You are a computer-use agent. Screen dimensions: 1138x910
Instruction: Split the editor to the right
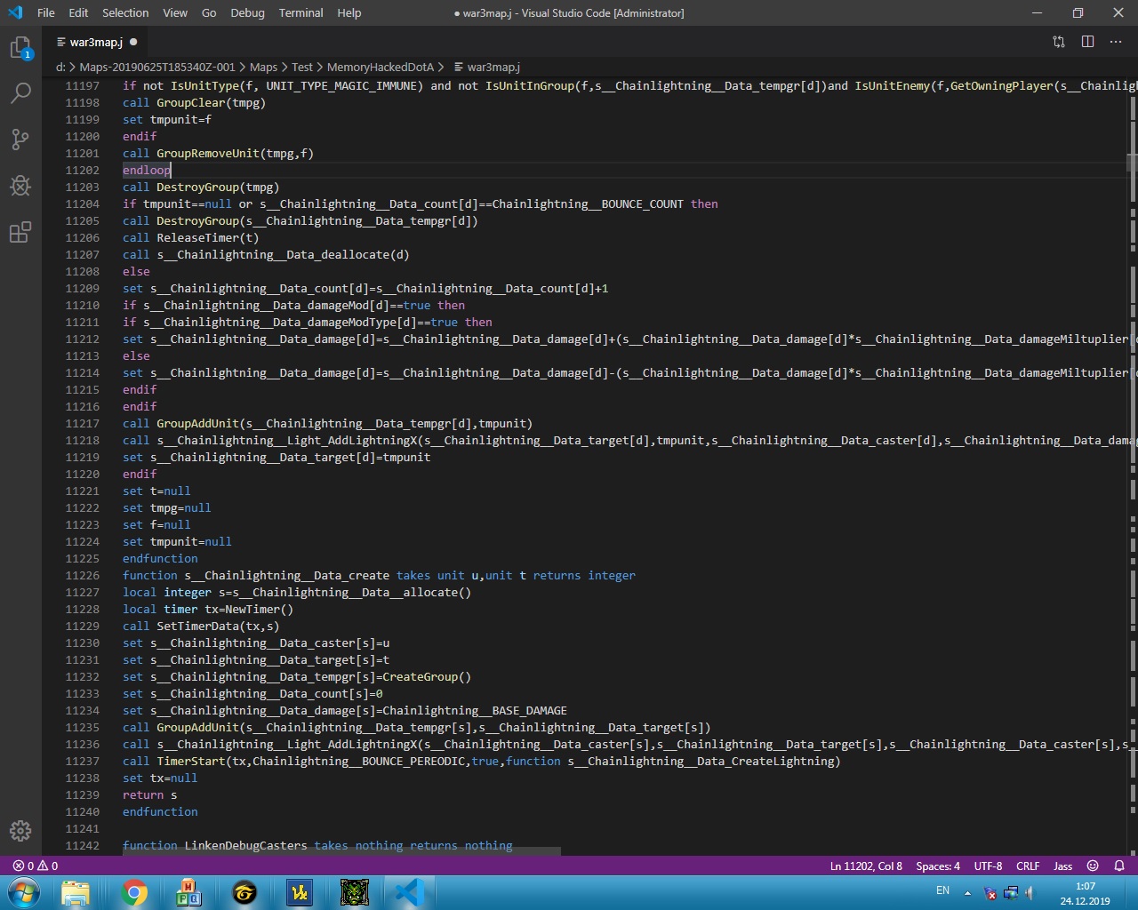pos(1087,42)
